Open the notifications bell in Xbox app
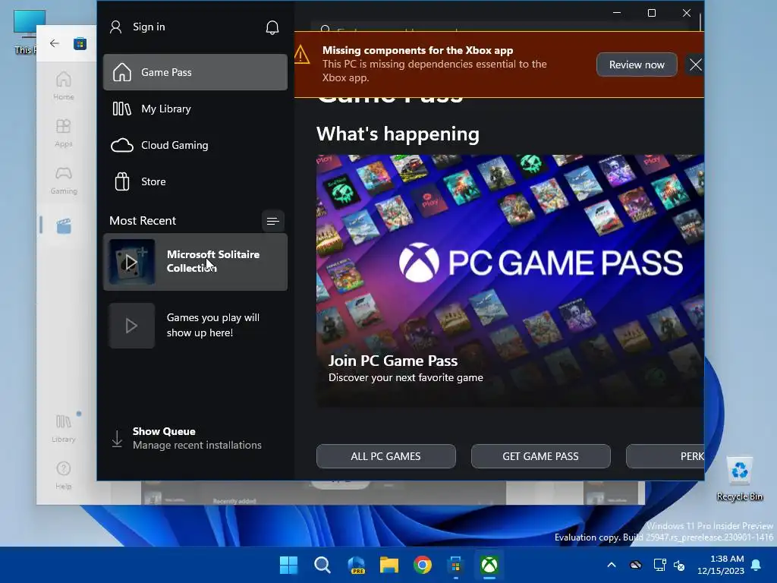The image size is (777, 583). 272,27
